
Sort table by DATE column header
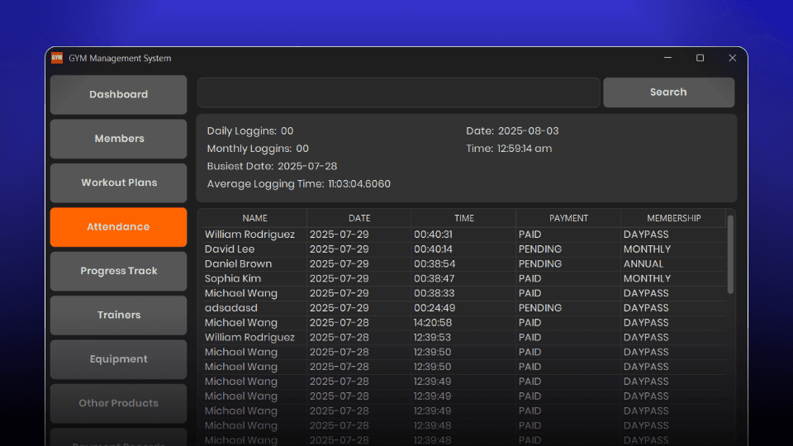pyautogui.click(x=359, y=218)
